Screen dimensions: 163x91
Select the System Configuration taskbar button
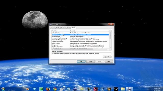(129, 89)
